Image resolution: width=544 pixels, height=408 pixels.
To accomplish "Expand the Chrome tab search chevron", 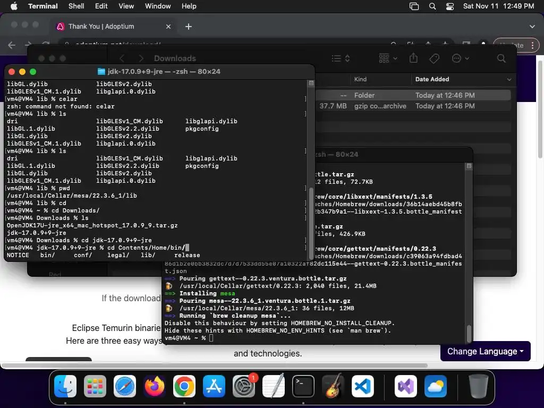I will click(532, 27).
